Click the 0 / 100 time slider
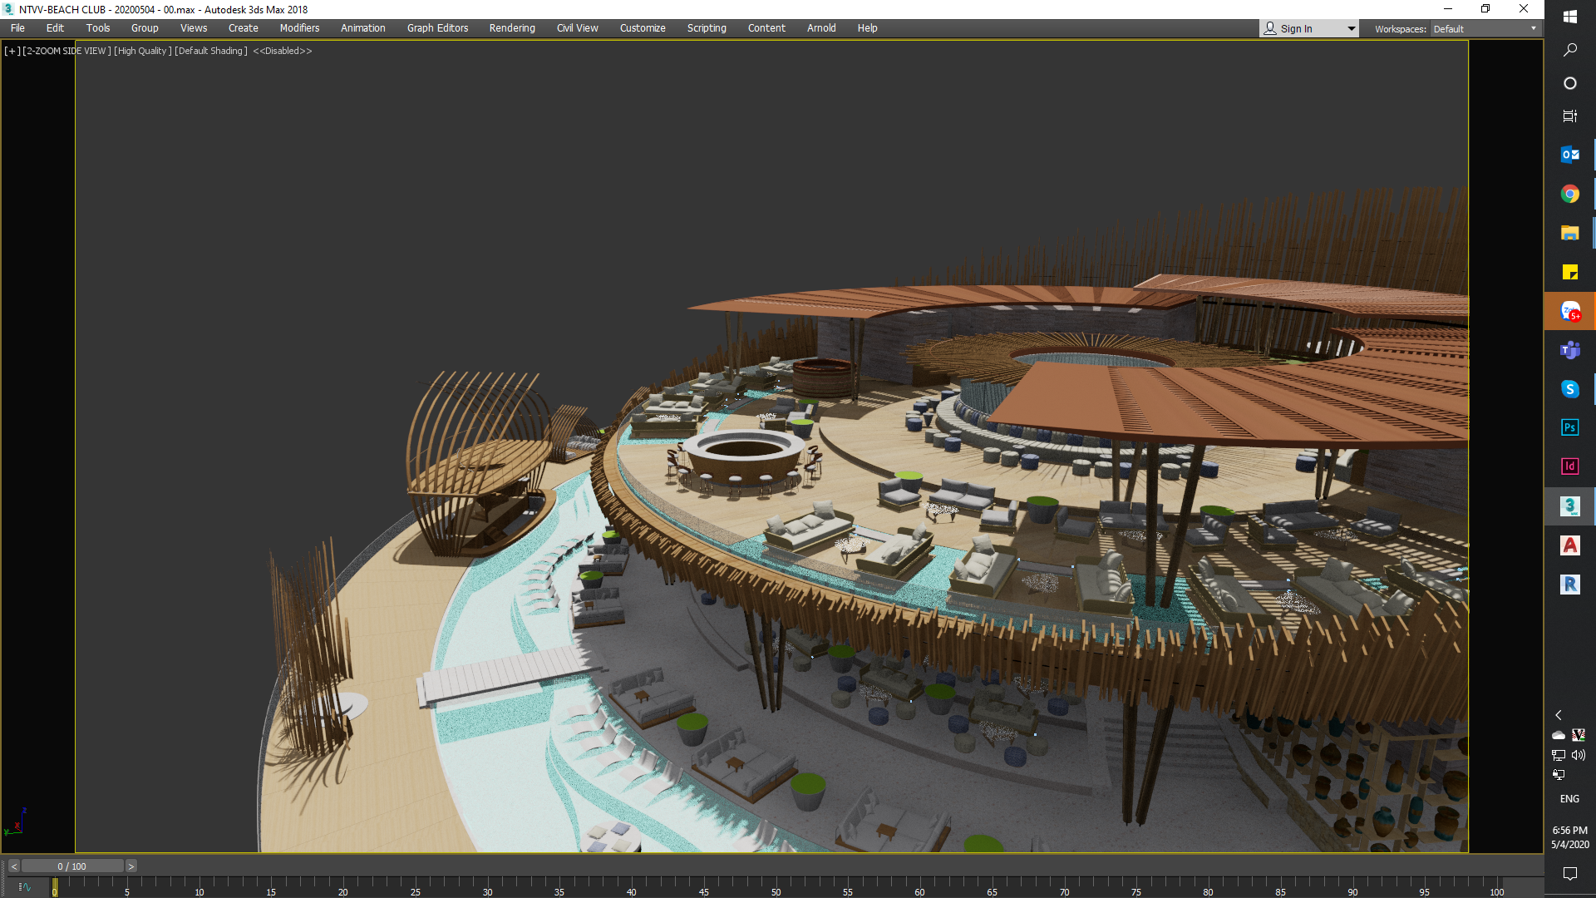The width and height of the screenshot is (1596, 898). [x=71, y=866]
